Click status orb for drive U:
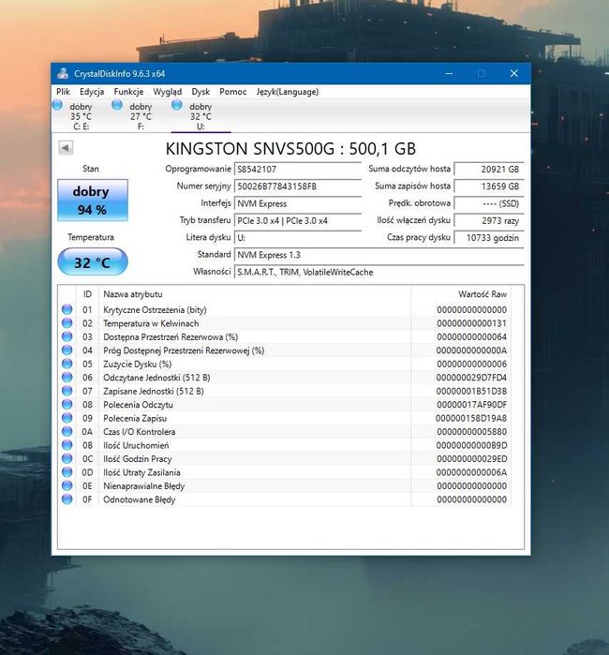The height and width of the screenshot is (655, 609). click(177, 105)
